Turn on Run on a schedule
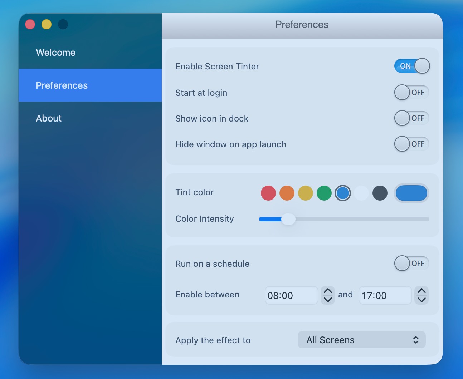 [x=411, y=264]
